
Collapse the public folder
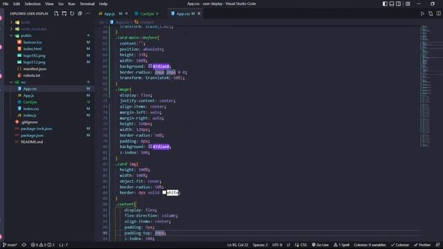[26, 35]
